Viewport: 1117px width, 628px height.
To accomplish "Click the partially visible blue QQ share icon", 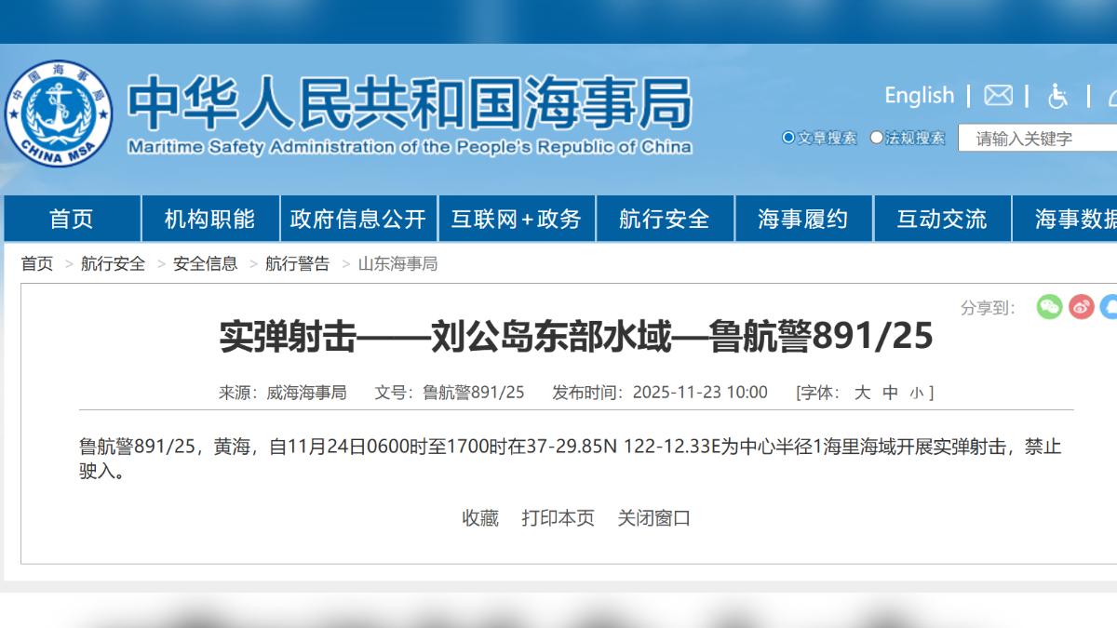I will tap(1109, 307).
